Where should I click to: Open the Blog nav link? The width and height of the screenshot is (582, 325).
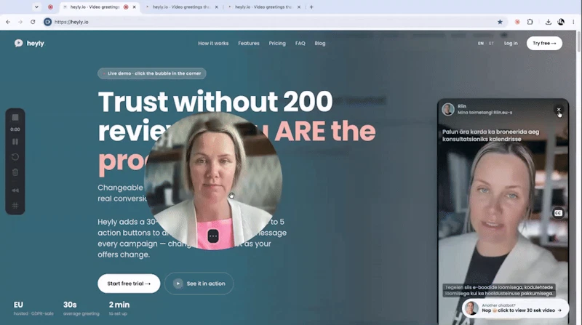(320, 44)
